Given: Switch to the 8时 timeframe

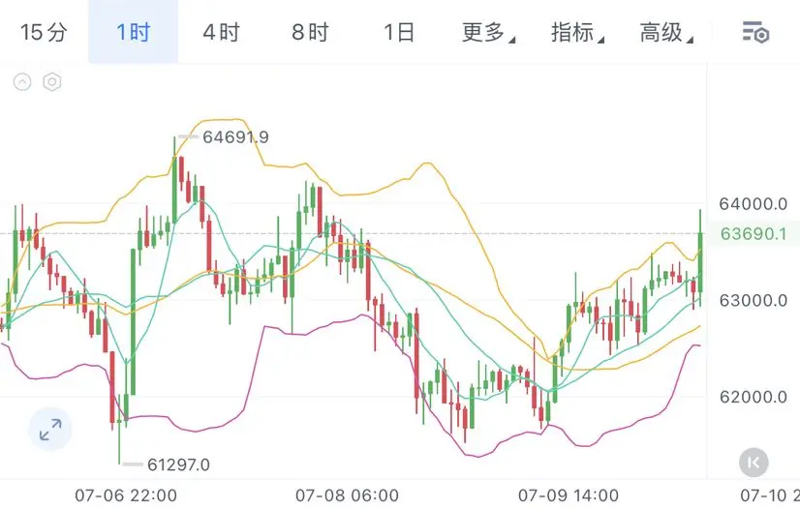Looking at the screenshot, I should pos(310,32).
